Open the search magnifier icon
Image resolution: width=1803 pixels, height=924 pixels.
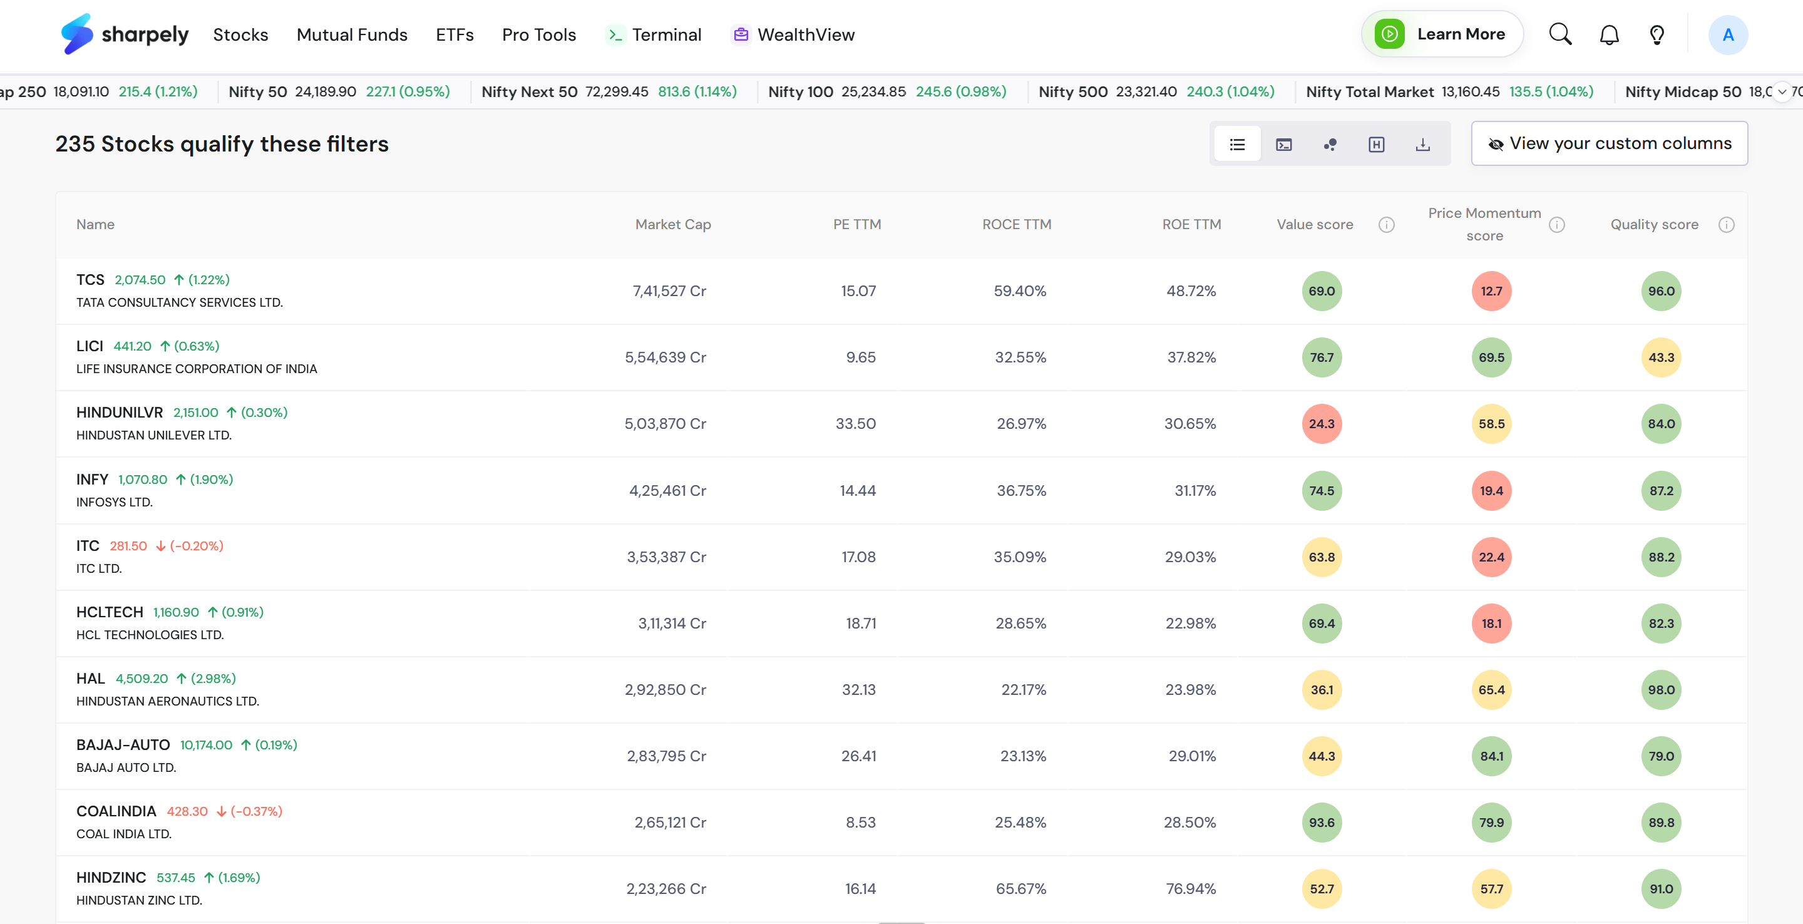click(x=1560, y=34)
